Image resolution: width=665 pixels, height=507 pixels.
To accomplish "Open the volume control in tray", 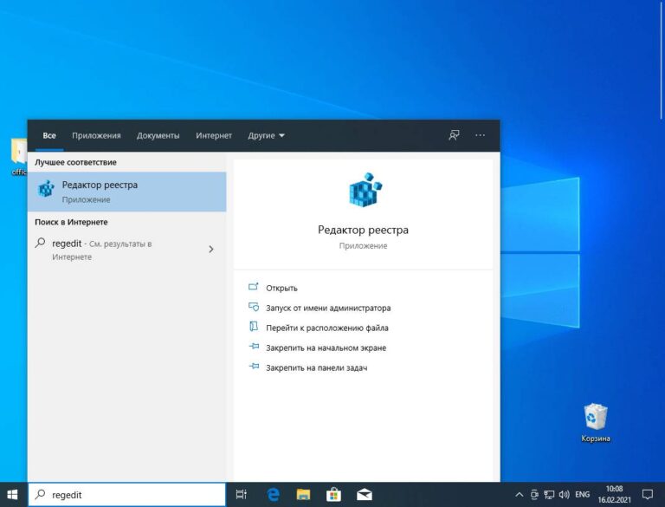I will point(564,495).
